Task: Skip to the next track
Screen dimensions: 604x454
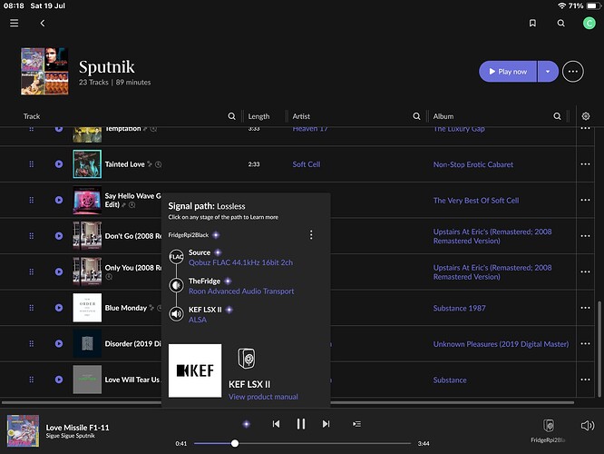Action: point(326,423)
